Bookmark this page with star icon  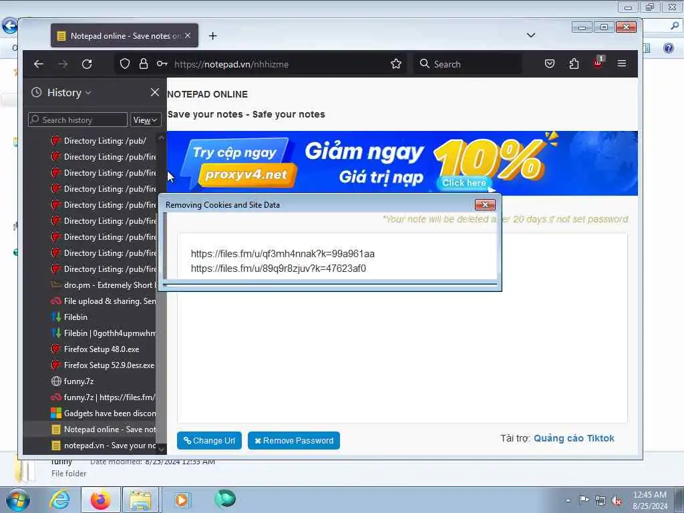396,64
